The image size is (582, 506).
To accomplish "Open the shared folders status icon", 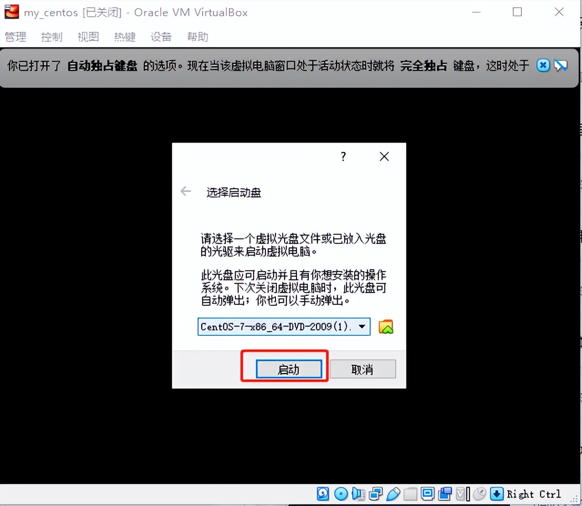I will coord(410,494).
